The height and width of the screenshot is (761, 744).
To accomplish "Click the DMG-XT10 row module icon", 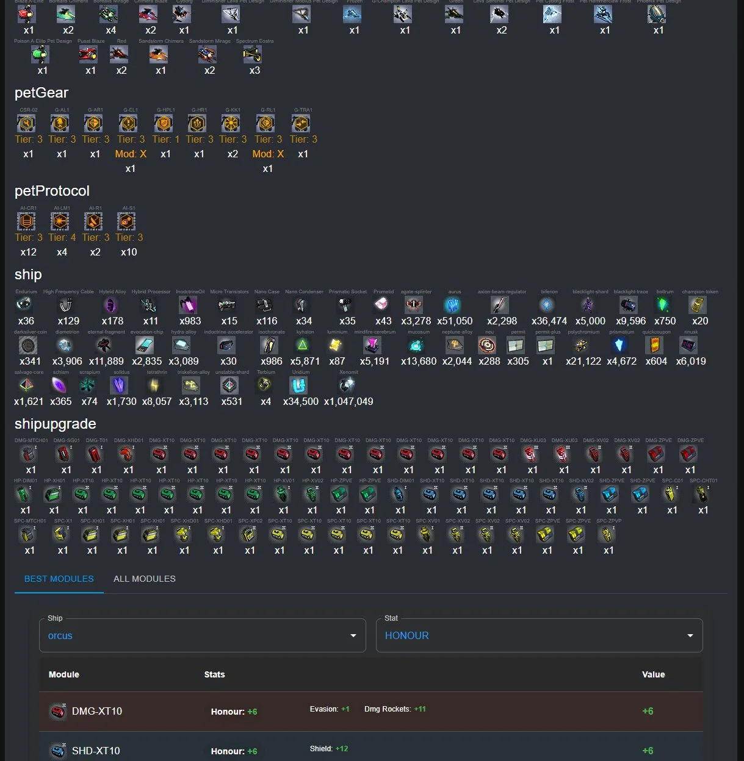I will pos(58,711).
